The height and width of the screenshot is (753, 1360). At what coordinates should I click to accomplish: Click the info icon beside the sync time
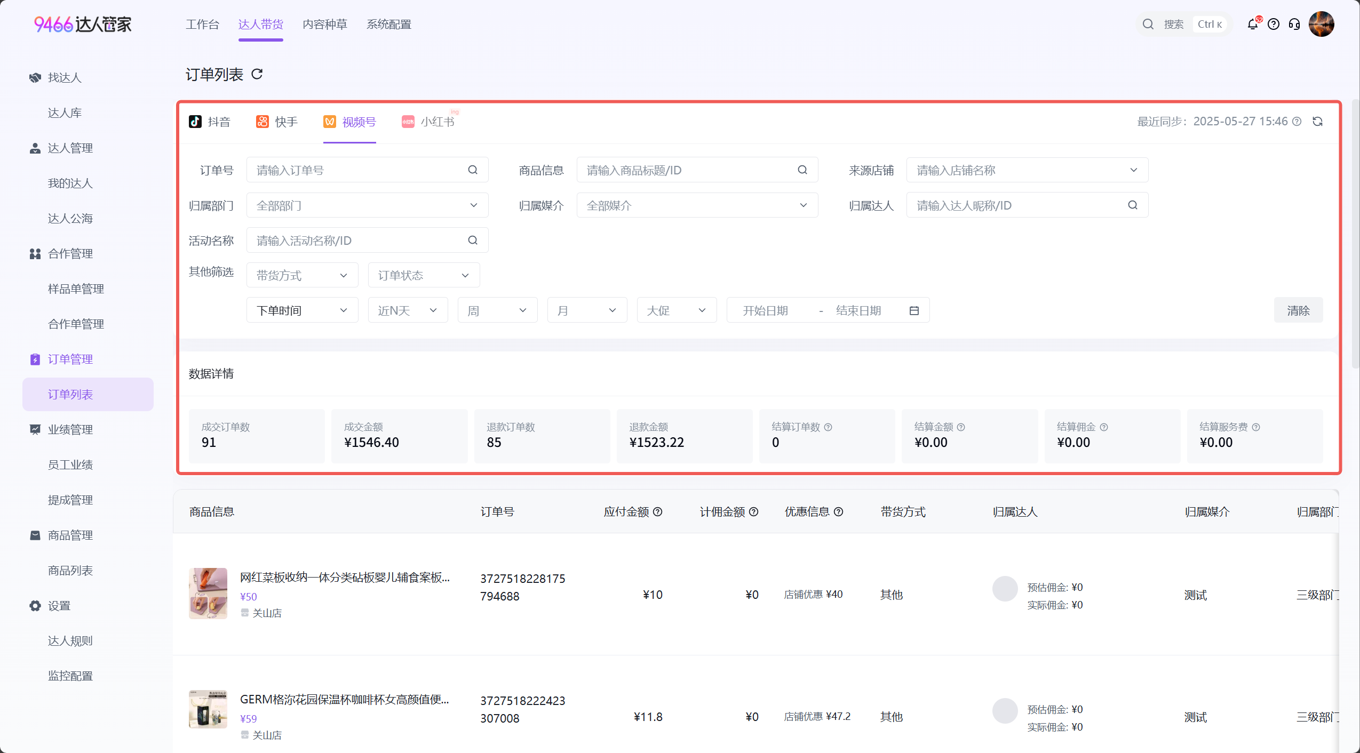(1297, 122)
